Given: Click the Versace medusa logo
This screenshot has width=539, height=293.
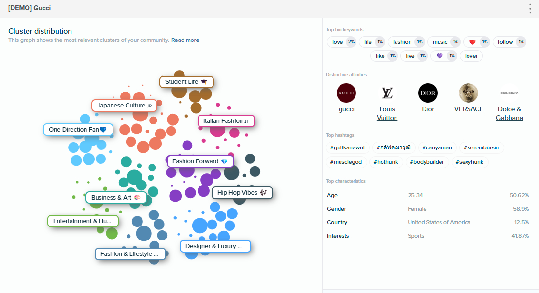Looking at the screenshot, I should pyautogui.click(x=468, y=93).
